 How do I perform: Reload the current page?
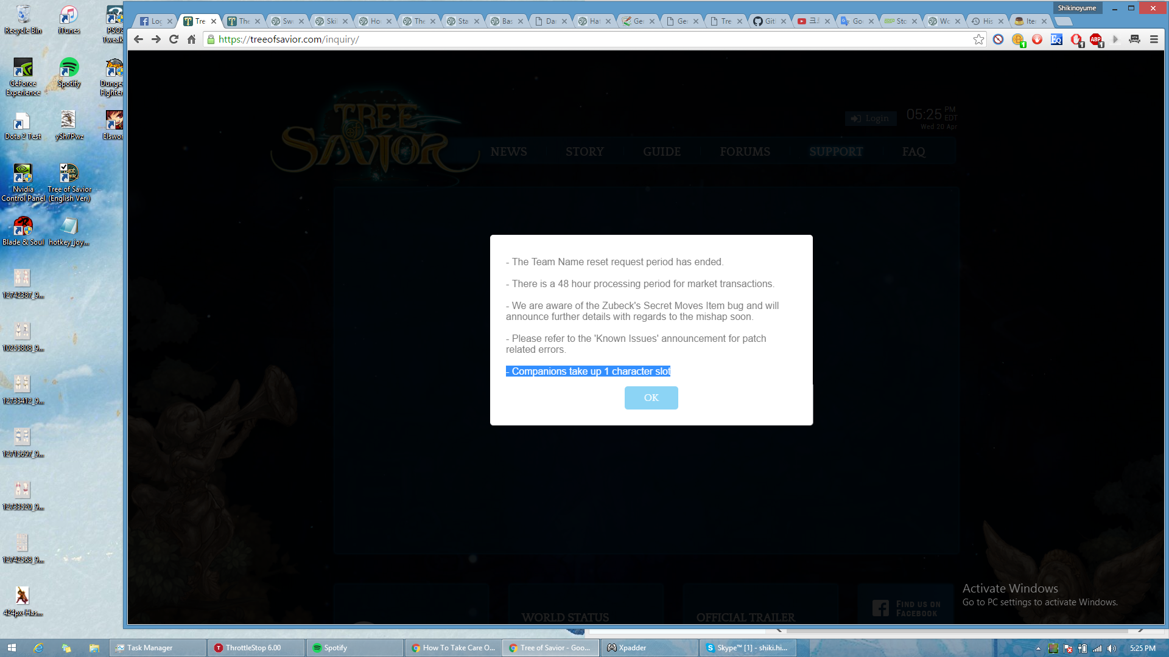pyautogui.click(x=174, y=40)
